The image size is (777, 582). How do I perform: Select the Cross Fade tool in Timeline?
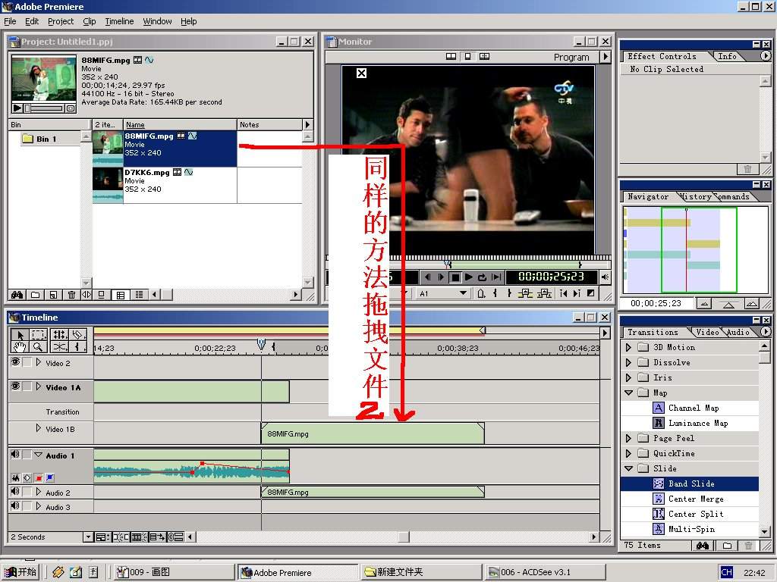point(59,347)
